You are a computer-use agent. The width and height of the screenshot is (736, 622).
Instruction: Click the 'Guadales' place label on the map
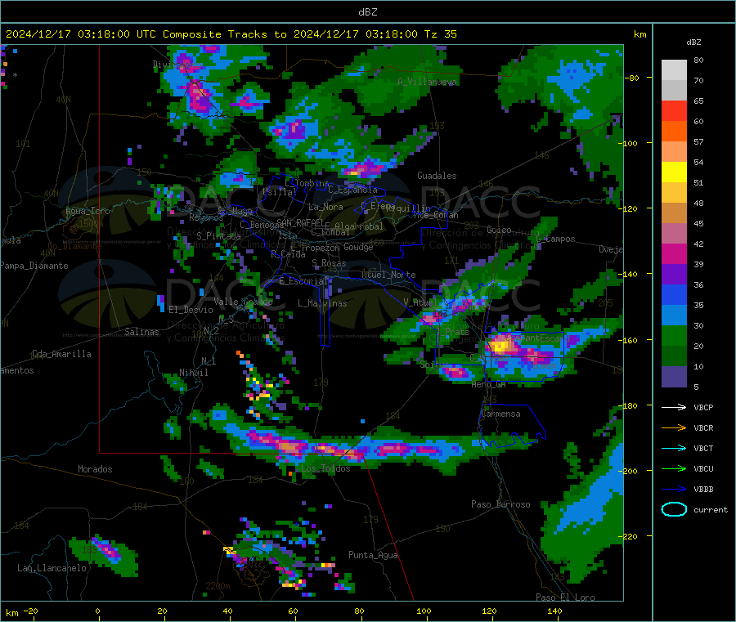pos(437,176)
